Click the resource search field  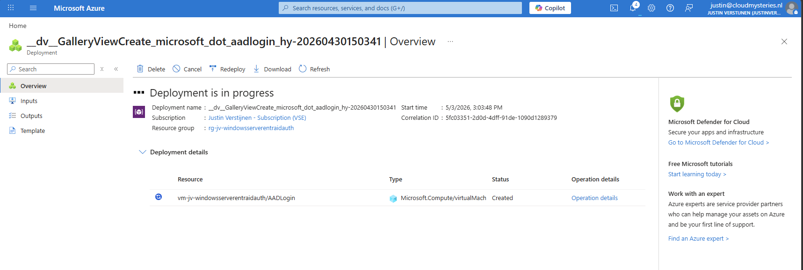tap(51, 69)
